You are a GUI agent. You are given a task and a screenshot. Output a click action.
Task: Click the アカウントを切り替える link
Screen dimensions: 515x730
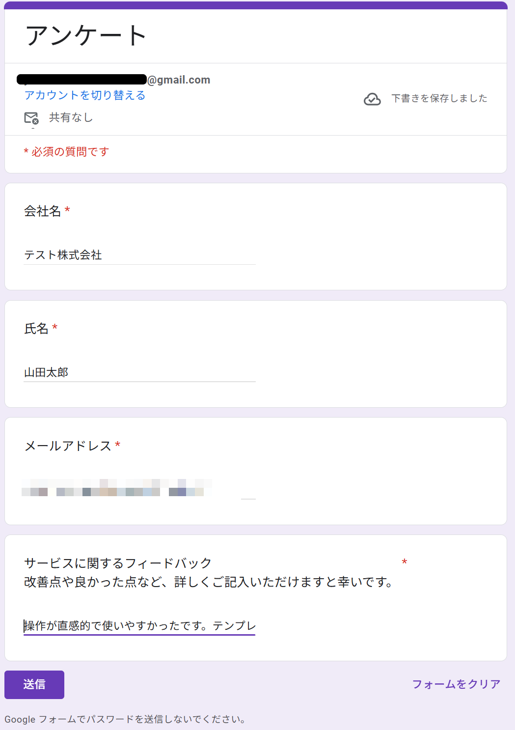(84, 95)
